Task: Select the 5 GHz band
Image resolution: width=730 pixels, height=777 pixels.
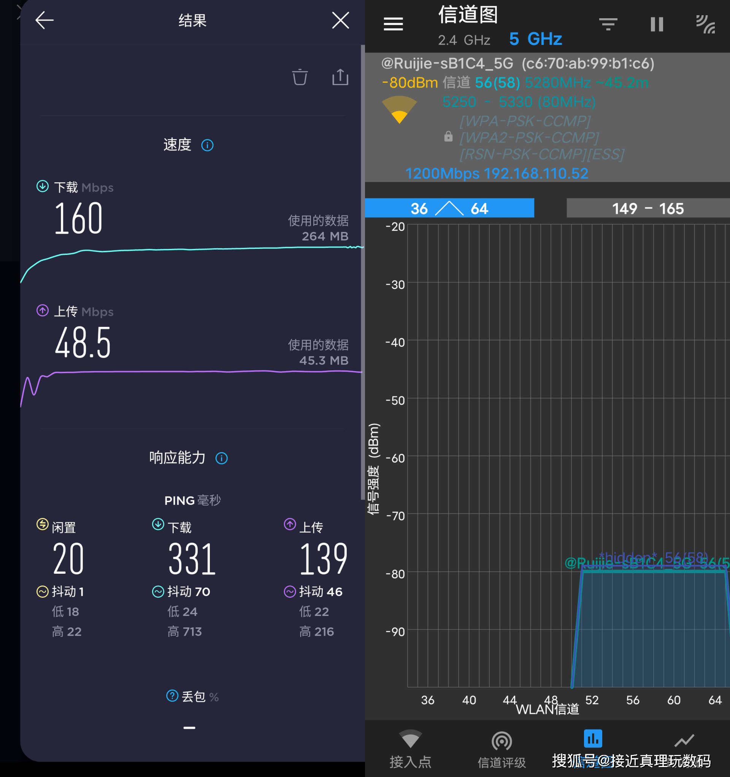Action: pos(535,39)
